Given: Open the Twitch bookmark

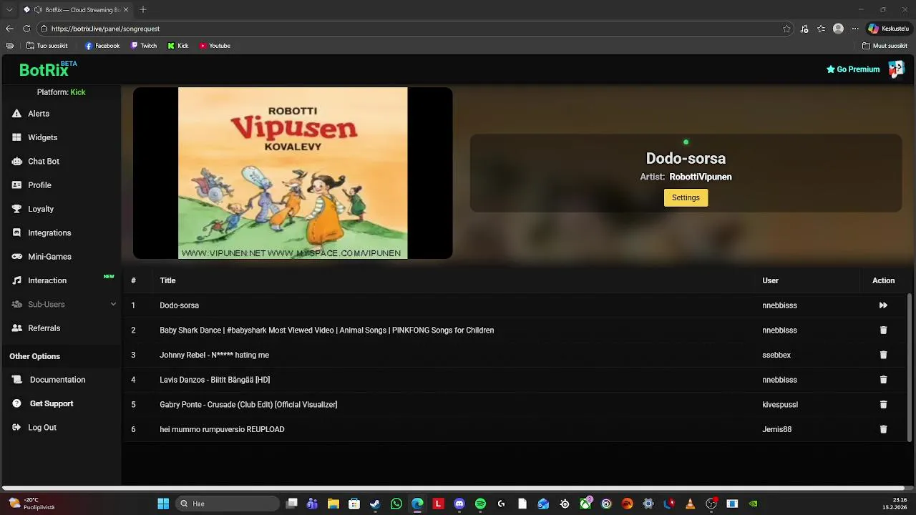Looking at the screenshot, I should (x=144, y=46).
